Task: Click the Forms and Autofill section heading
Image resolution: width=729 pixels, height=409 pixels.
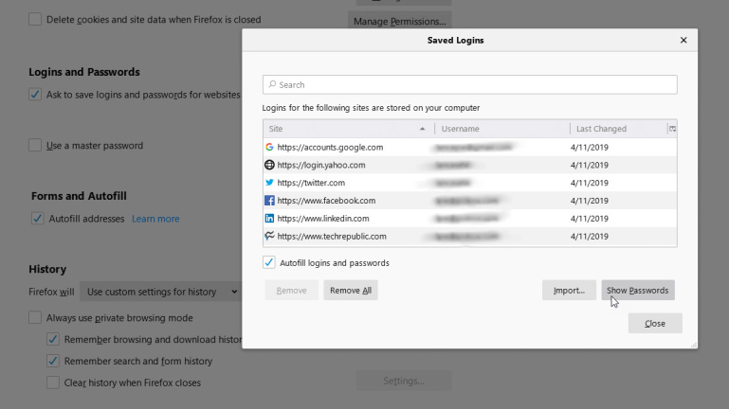Action: pos(79,196)
